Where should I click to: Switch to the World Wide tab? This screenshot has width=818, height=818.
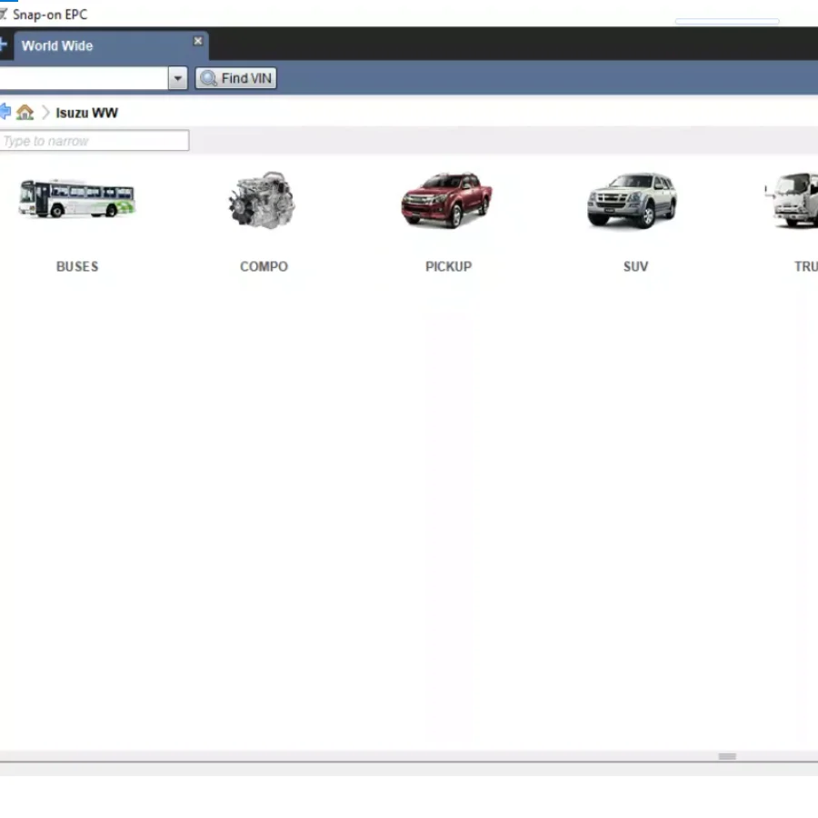(56, 45)
